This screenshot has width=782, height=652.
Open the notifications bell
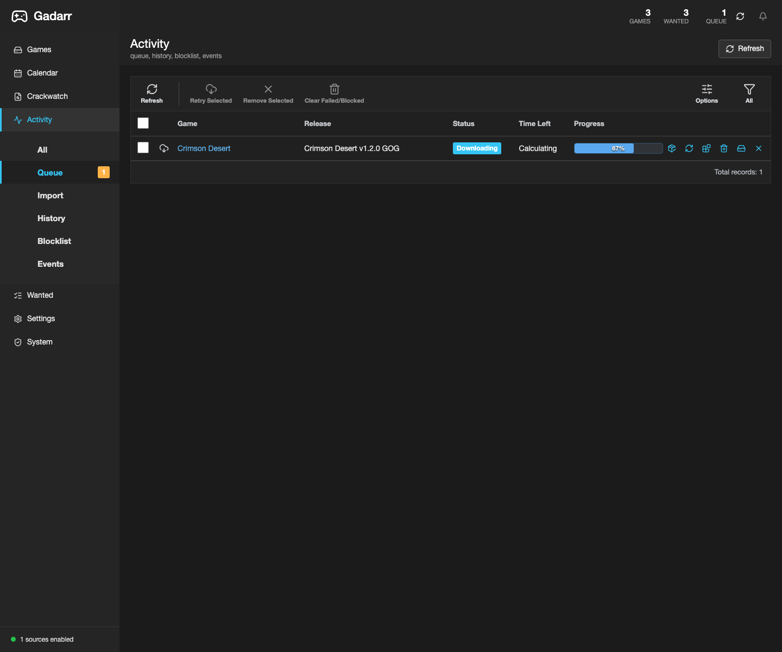click(x=763, y=16)
